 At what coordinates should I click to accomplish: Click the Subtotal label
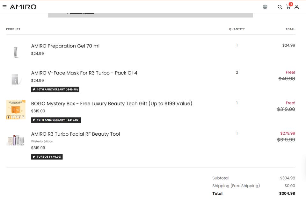(x=221, y=178)
